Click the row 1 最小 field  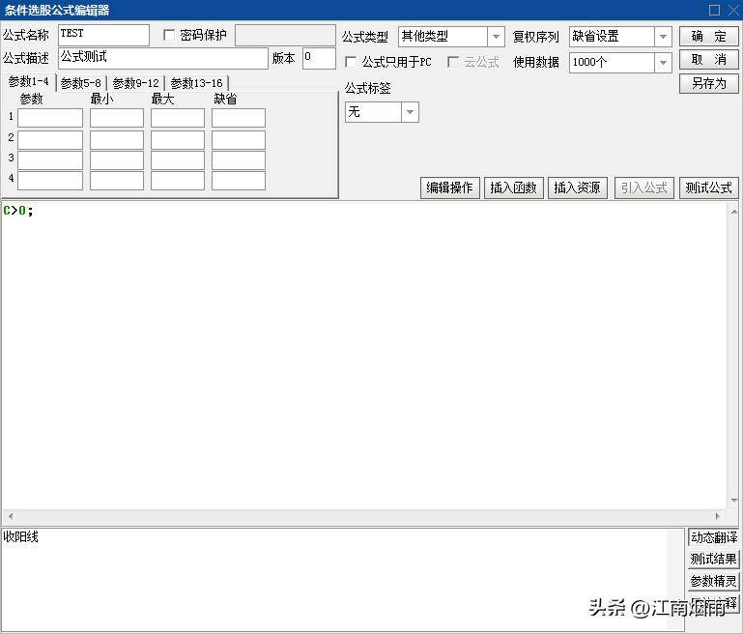click(x=117, y=118)
